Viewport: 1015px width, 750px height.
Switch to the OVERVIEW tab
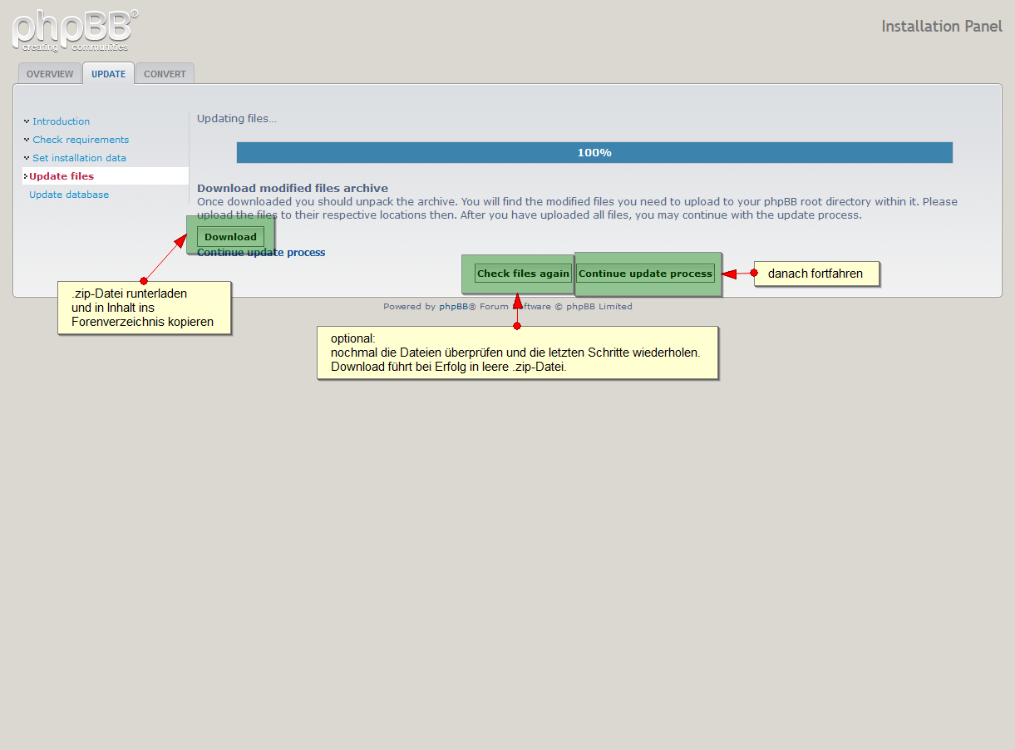pos(50,74)
